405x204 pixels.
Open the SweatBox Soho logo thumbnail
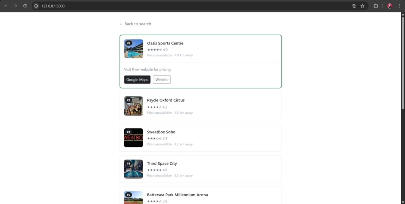click(133, 138)
